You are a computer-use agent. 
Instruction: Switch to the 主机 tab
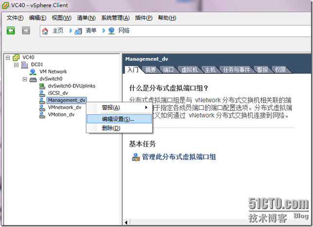coord(210,70)
